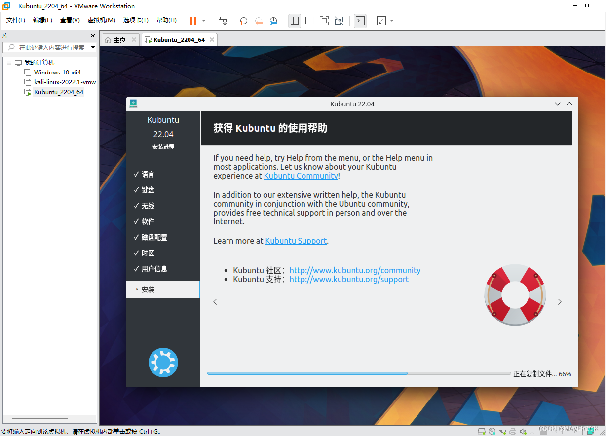This screenshot has width=606, height=436.
Task: Enter full screen mode from the toolbar
Action: tap(324, 21)
